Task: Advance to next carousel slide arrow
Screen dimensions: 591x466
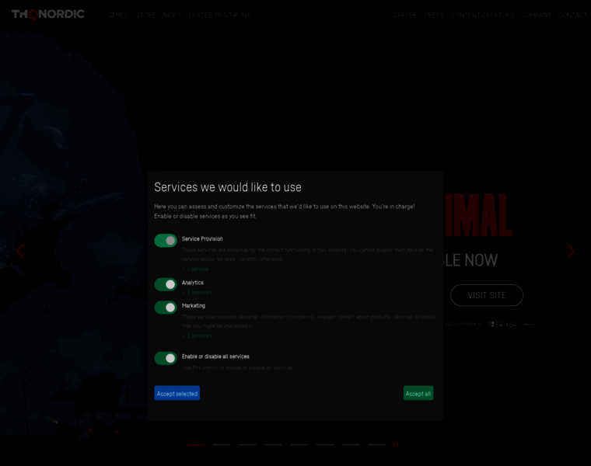Action: pos(570,251)
